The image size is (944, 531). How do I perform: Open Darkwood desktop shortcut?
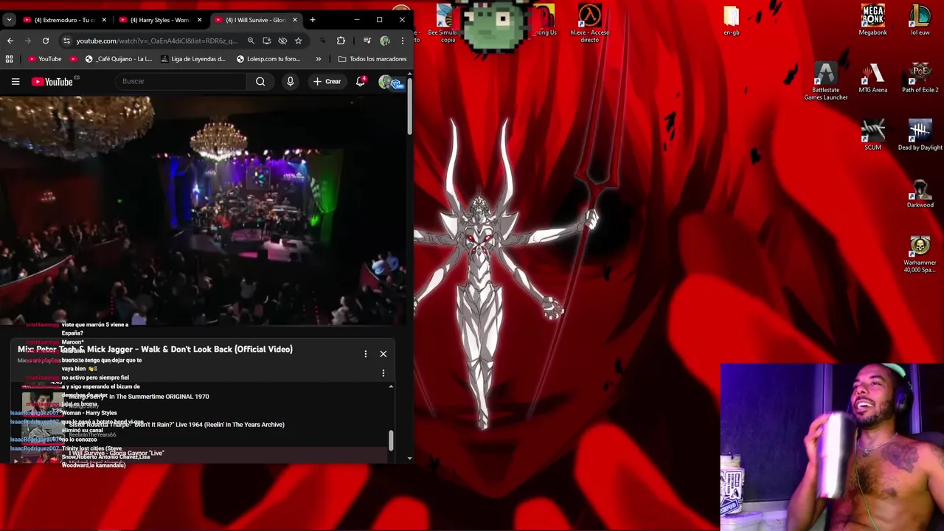(x=920, y=193)
